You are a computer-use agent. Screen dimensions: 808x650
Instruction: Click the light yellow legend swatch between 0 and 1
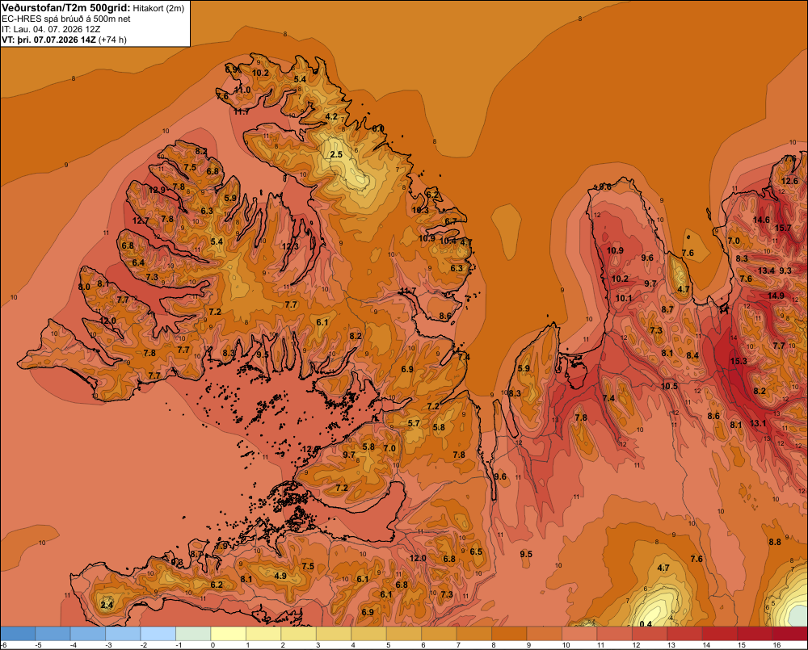pyautogui.click(x=229, y=633)
